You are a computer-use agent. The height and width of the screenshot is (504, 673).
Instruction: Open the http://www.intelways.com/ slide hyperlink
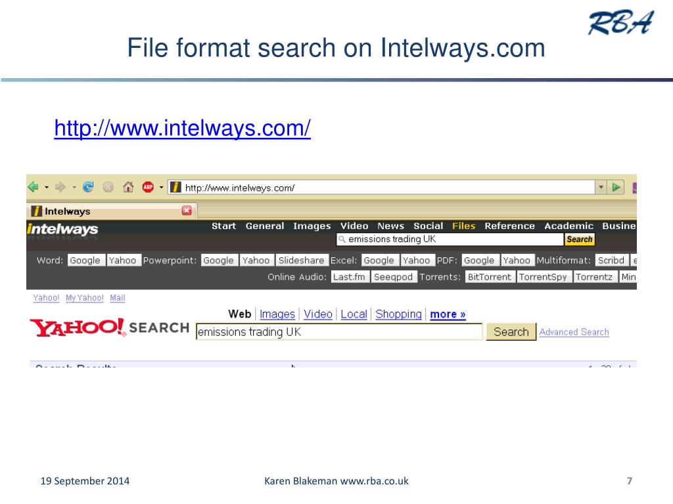pos(183,128)
